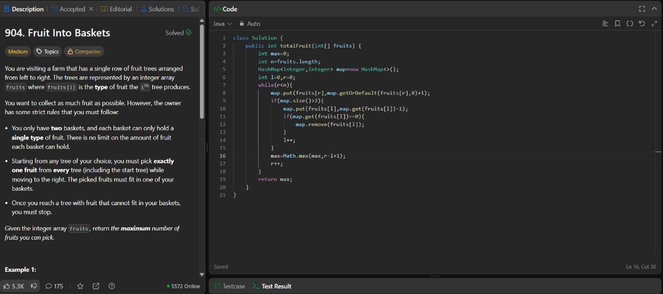
Task: Close the Accepted tab
Action: 91,9
